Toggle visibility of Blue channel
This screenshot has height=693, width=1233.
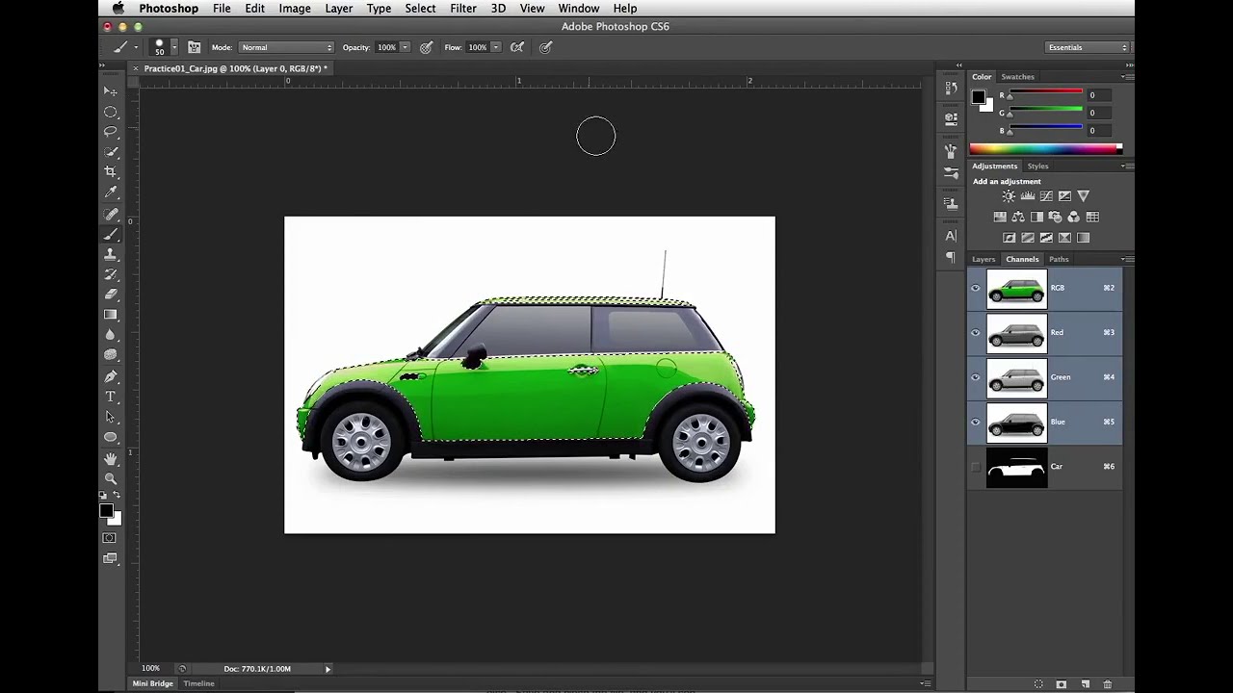click(x=976, y=422)
